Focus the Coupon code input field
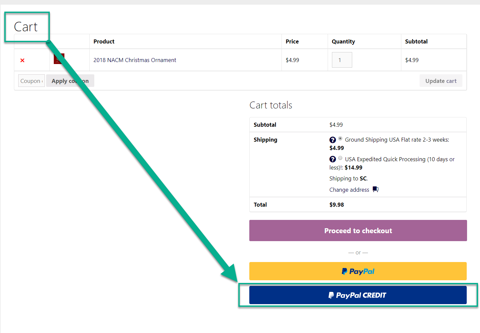Image resolution: width=480 pixels, height=333 pixels. pos(31,81)
